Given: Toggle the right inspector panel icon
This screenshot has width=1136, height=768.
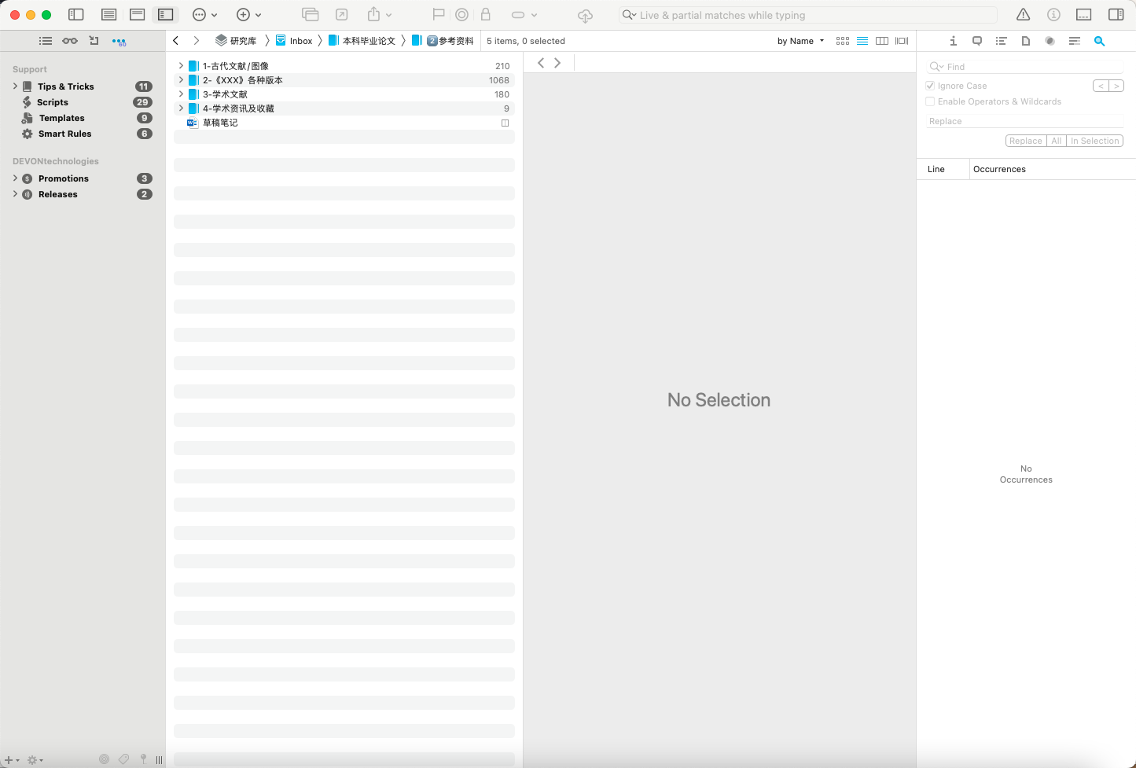Looking at the screenshot, I should [x=1116, y=15].
